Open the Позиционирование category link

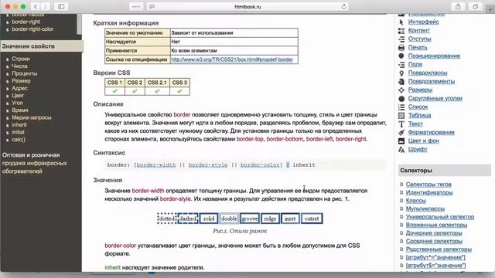(x=434, y=56)
